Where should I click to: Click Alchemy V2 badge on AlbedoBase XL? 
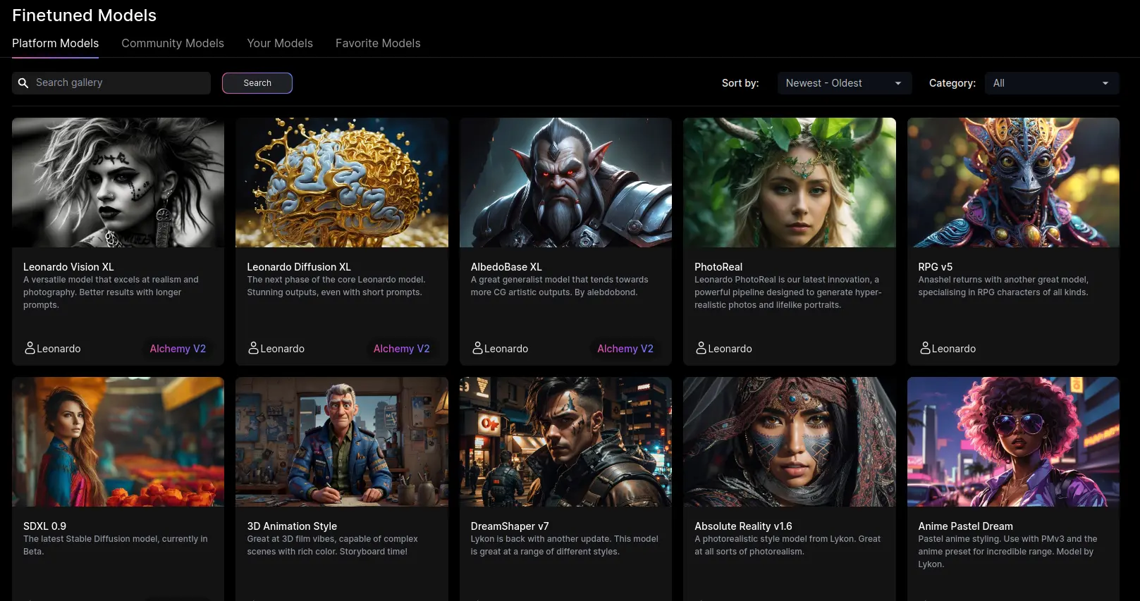(625, 349)
